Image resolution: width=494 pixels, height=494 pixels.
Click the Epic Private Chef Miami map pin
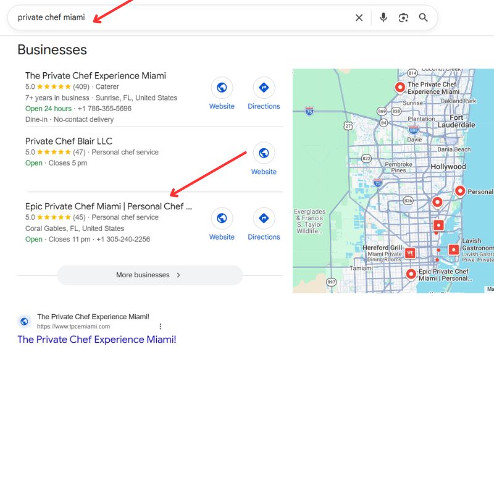point(411,273)
